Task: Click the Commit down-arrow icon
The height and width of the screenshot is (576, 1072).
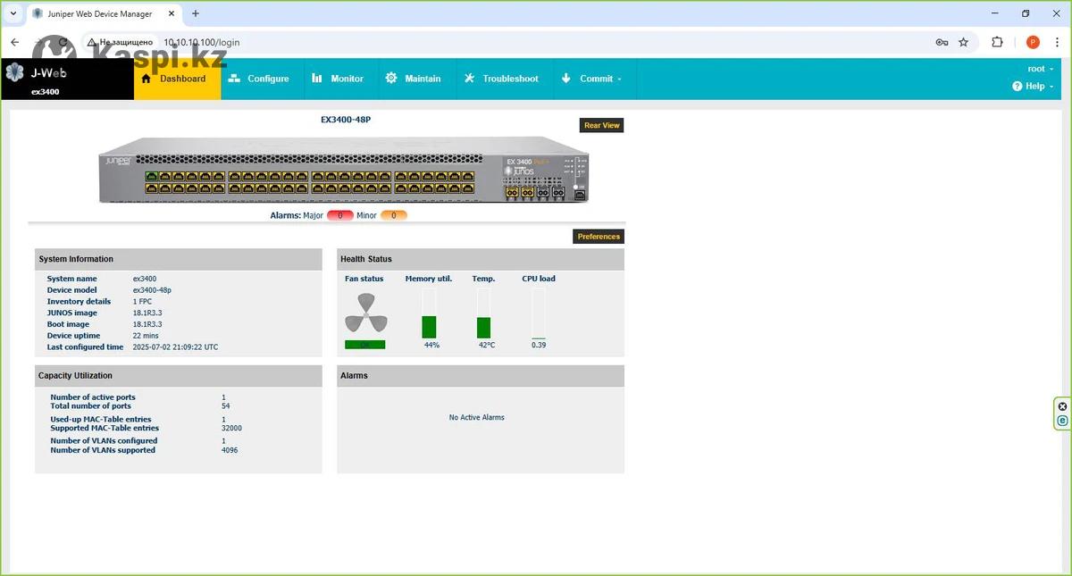Action: [565, 79]
